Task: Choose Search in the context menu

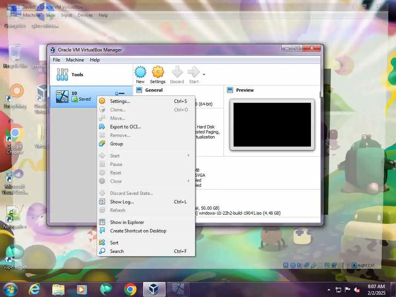Action: 146,251
